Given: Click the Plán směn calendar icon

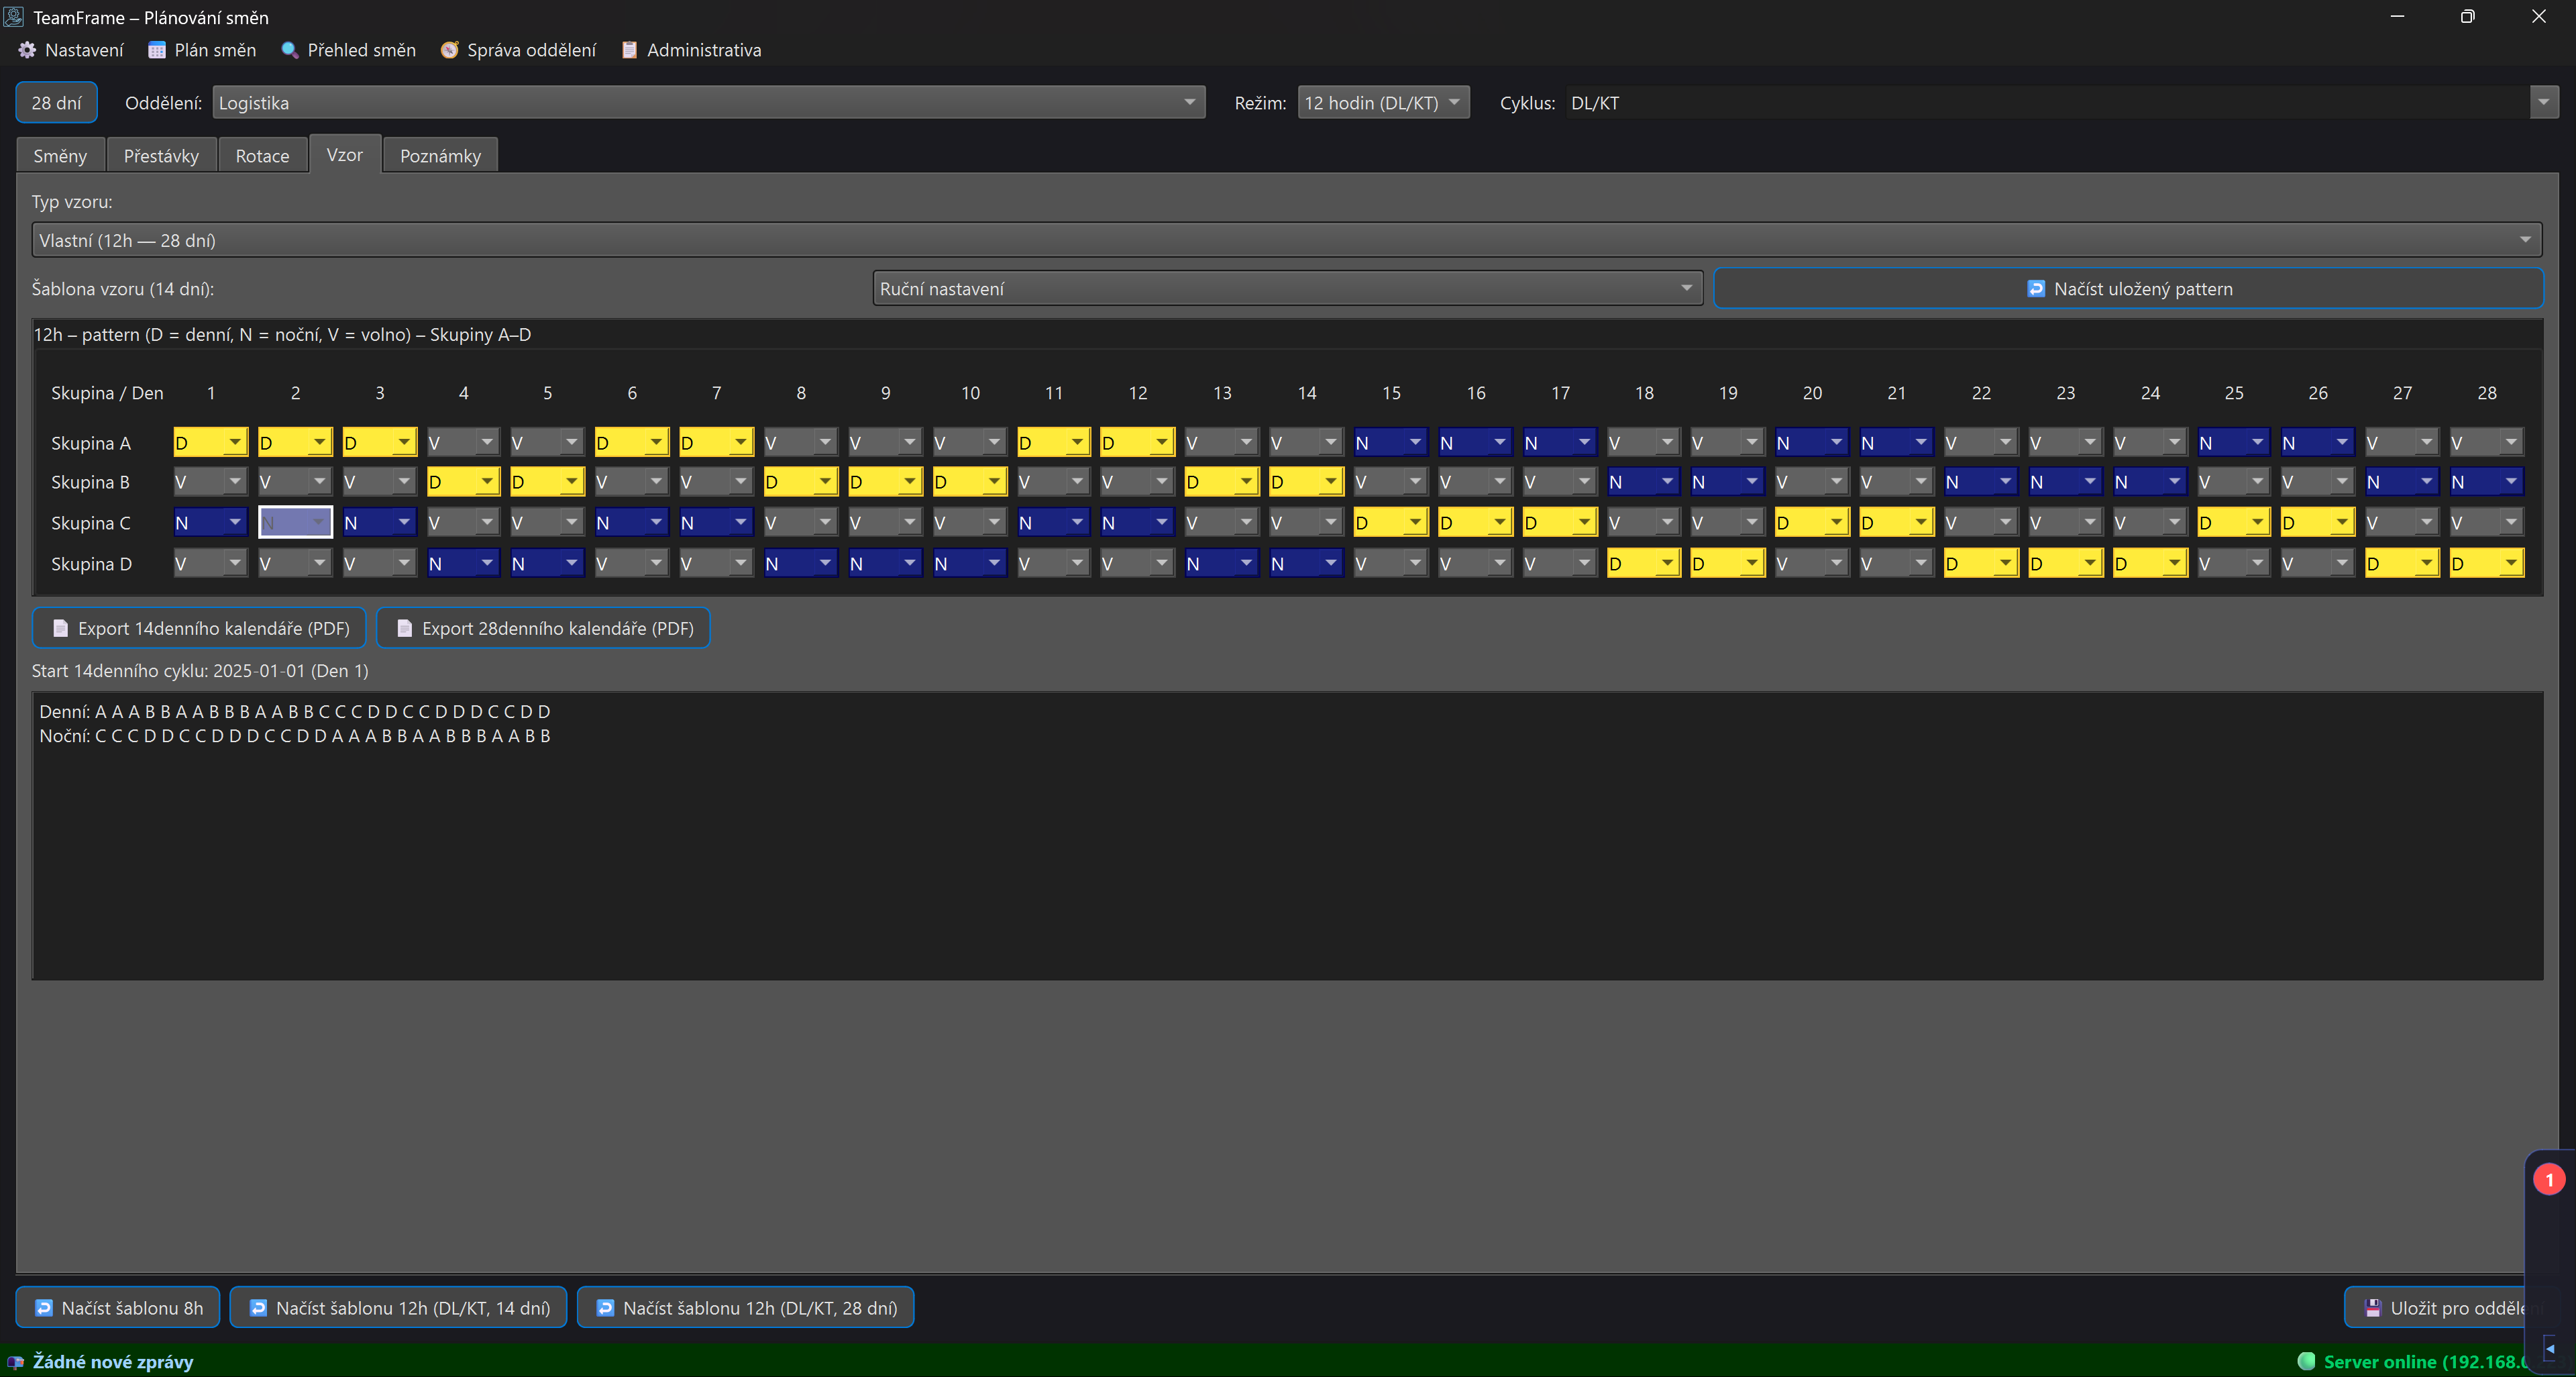Looking at the screenshot, I should tap(157, 50).
